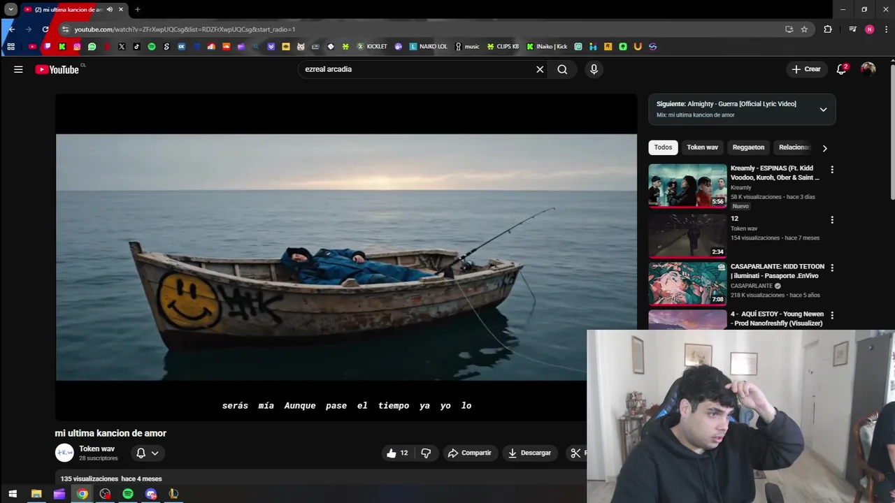Open tab search dropdown arrow
The width and height of the screenshot is (895, 503).
tap(11, 10)
